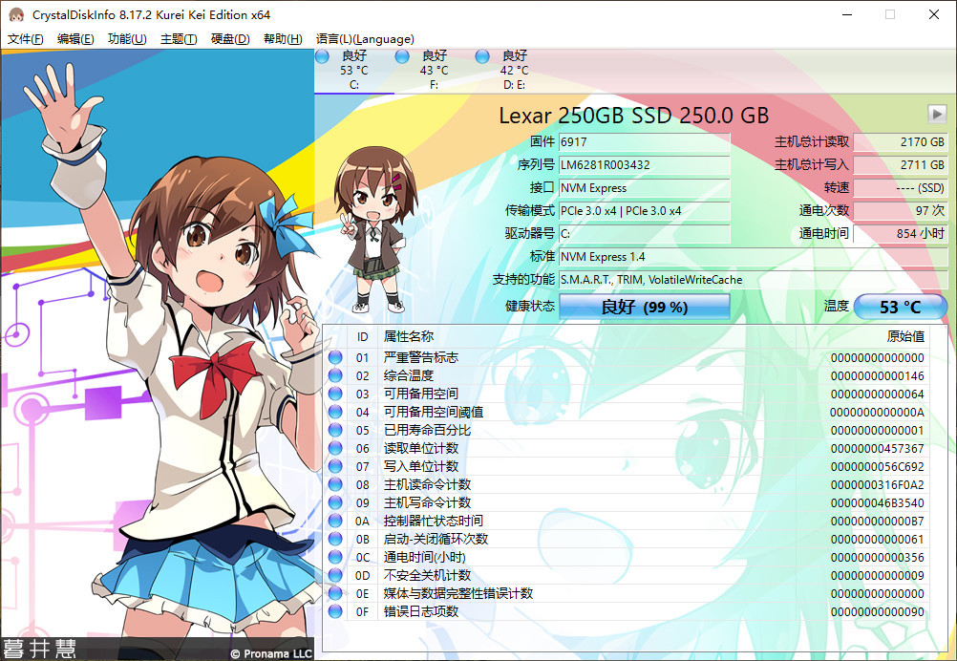Select the D: E: drive badge showing 42 °C

(x=513, y=70)
